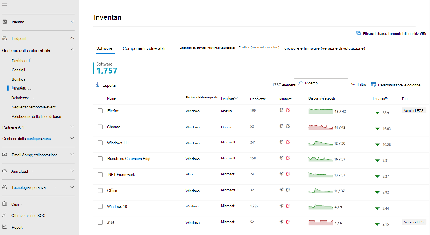The height and width of the screenshot is (235, 430).
Task: Sort by the Fornitore column header
Action: point(229,98)
